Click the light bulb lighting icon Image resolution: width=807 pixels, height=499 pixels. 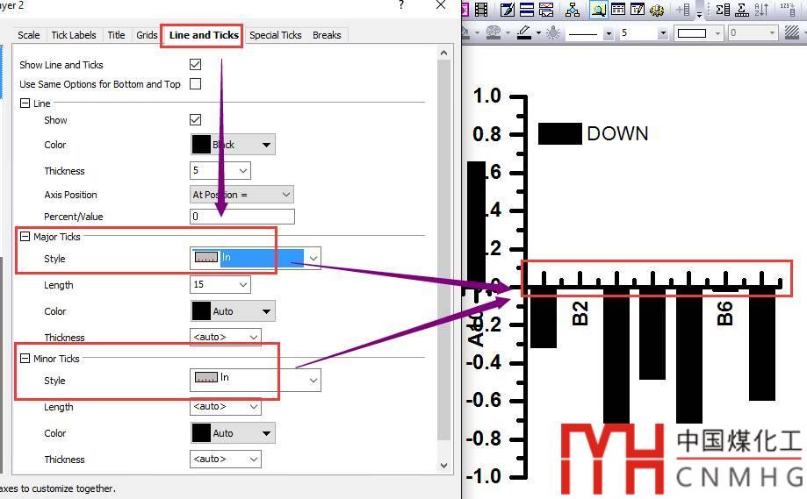(x=553, y=33)
